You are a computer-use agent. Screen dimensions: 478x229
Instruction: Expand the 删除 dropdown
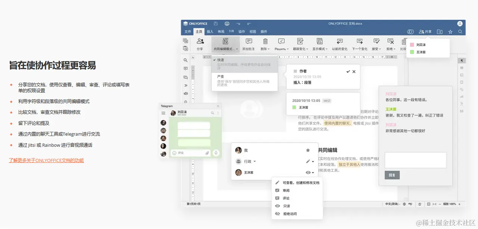(x=269, y=49)
